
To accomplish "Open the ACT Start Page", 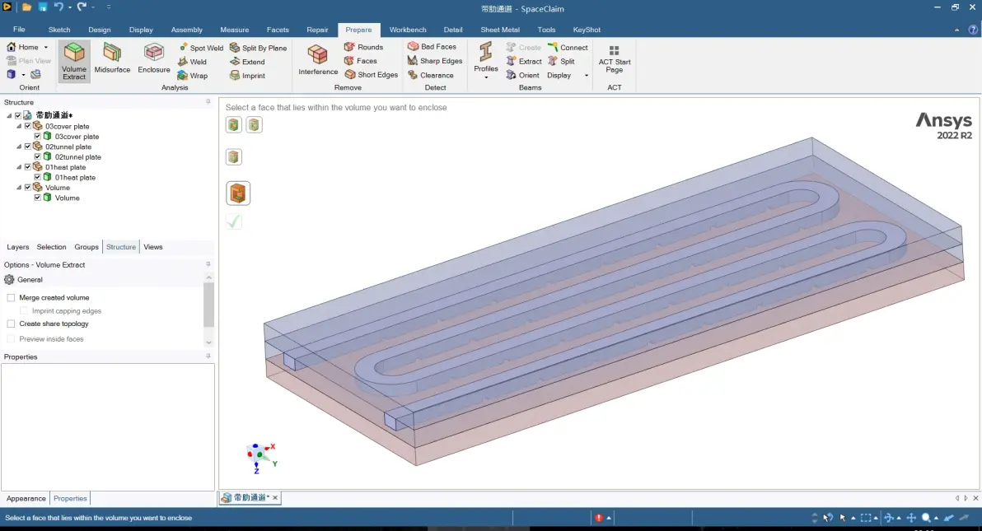I will [x=615, y=58].
